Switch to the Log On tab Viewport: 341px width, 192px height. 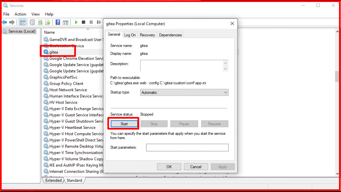pyautogui.click(x=130, y=35)
